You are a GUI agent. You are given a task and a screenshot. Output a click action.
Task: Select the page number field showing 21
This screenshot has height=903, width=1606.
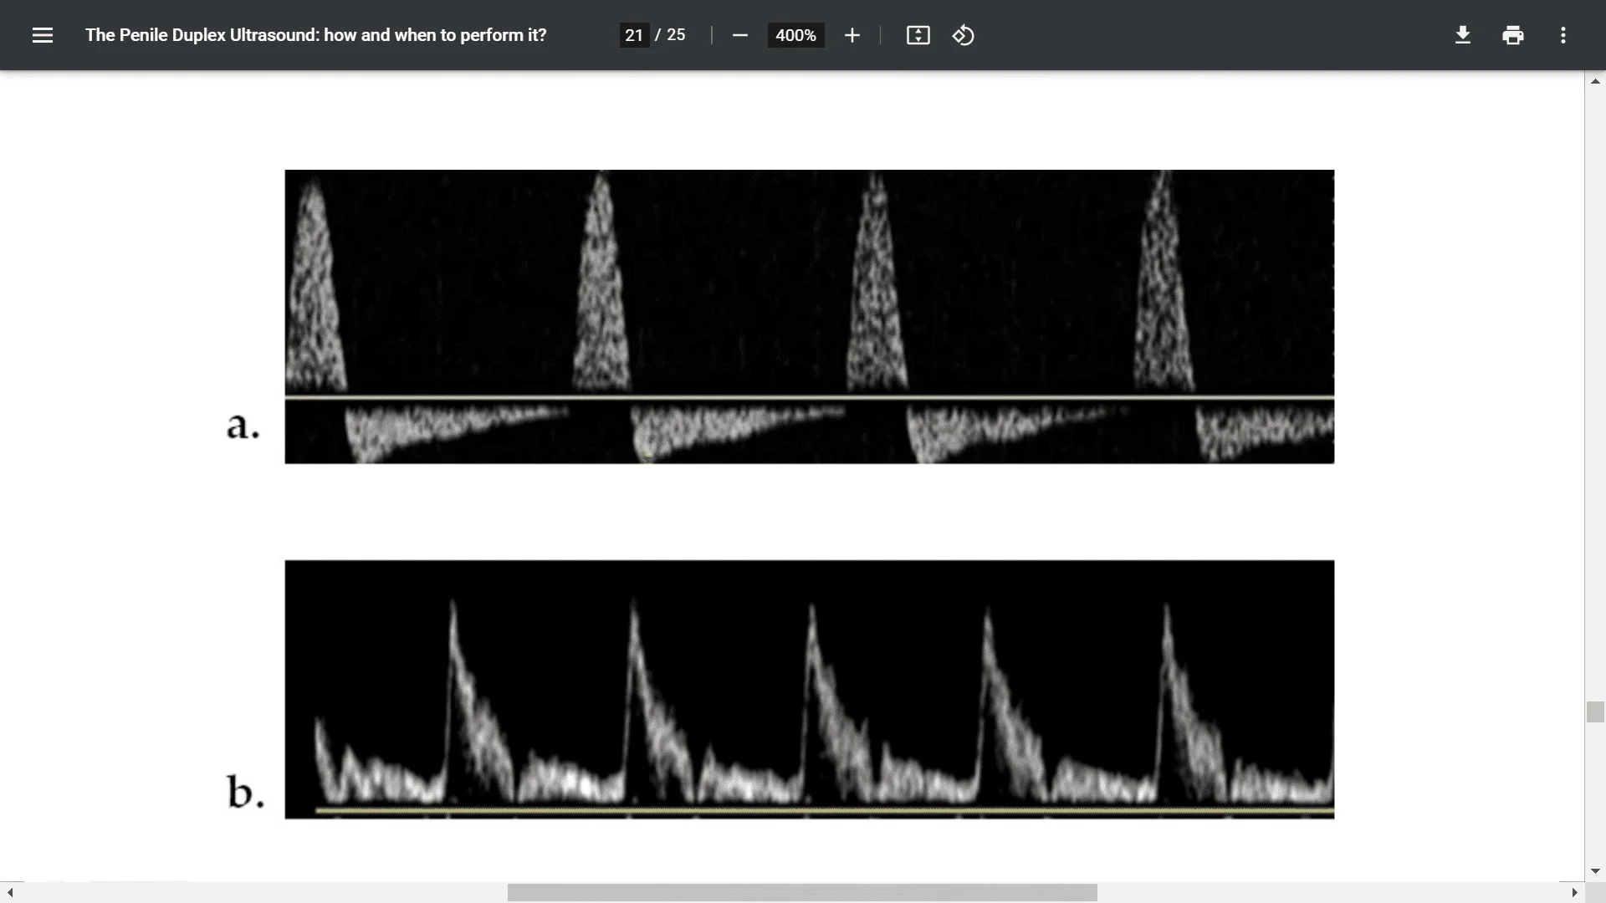[634, 35]
